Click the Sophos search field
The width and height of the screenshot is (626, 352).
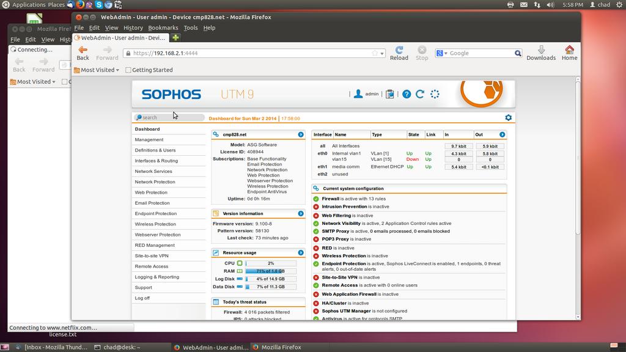click(x=169, y=117)
